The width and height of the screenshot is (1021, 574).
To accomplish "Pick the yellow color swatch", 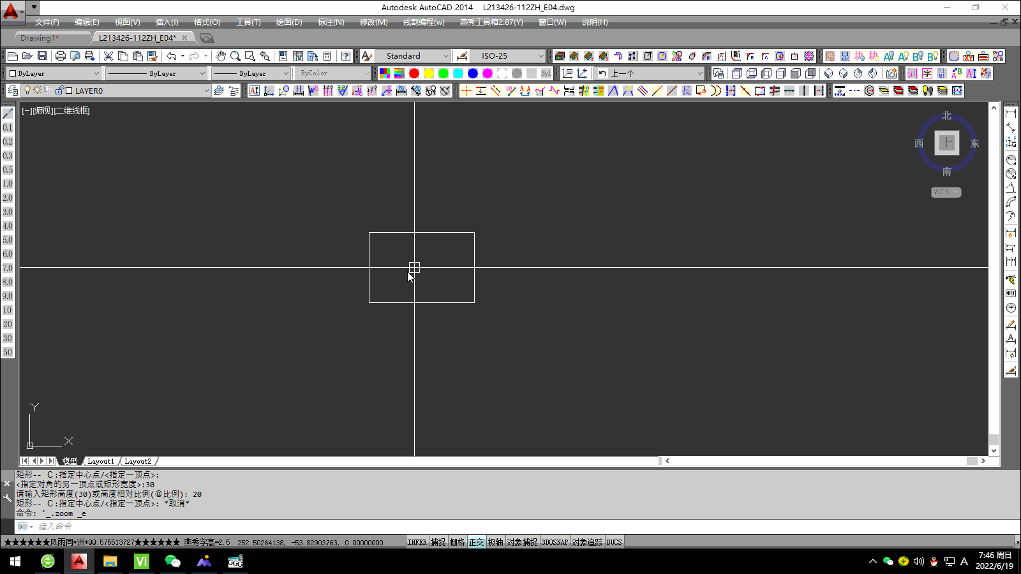I will click(x=429, y=73).
